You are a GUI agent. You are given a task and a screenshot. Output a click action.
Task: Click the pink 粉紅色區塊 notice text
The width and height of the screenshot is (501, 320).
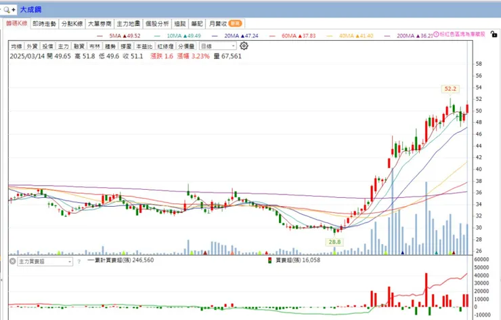462,35
